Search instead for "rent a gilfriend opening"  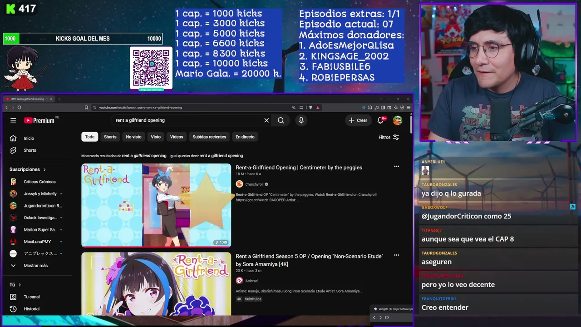[221, 156]
